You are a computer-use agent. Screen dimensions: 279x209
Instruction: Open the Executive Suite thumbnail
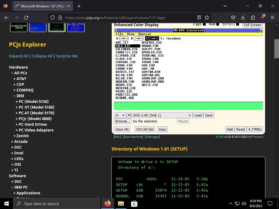(19, 27)
